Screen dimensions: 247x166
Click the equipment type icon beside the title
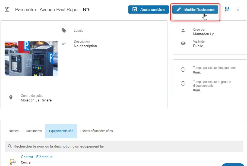7,9
